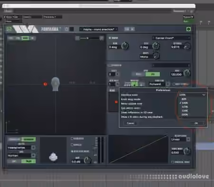The width and height of the screenshot is (214, 187).
Task: Click the square icon right of zoom slider
Action: click(x=102, y=38)
